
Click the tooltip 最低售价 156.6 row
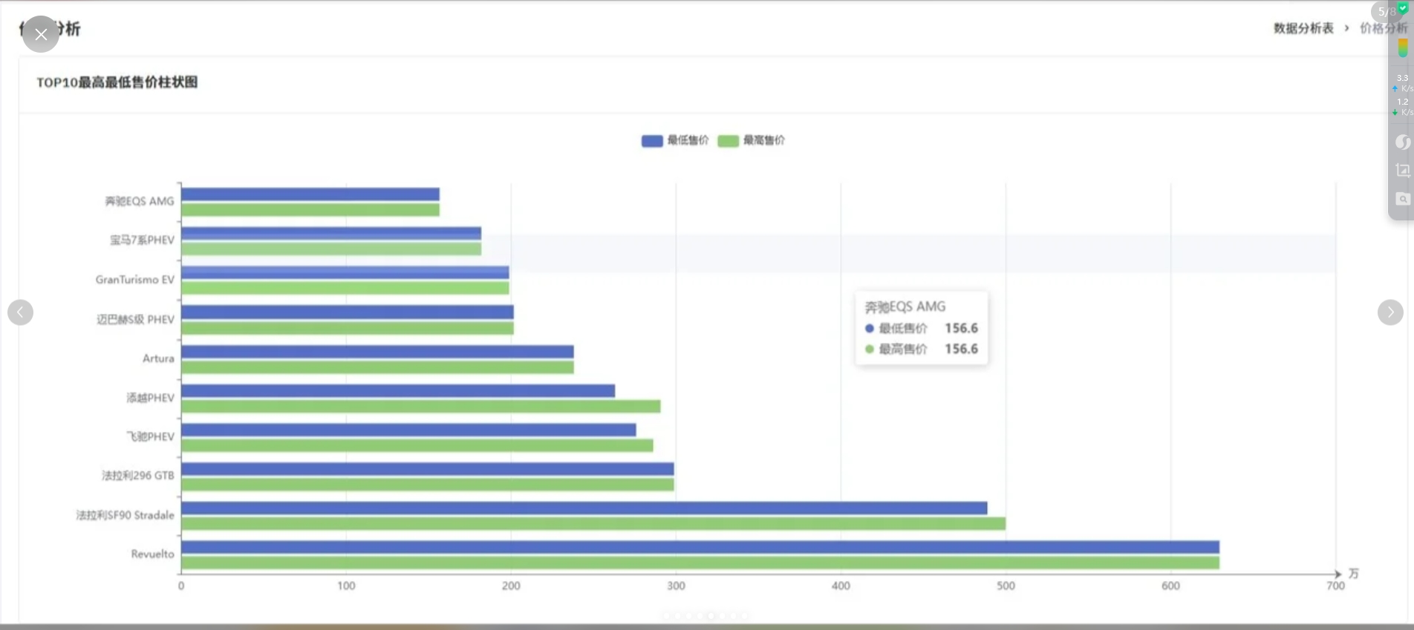tap(922, 328)
